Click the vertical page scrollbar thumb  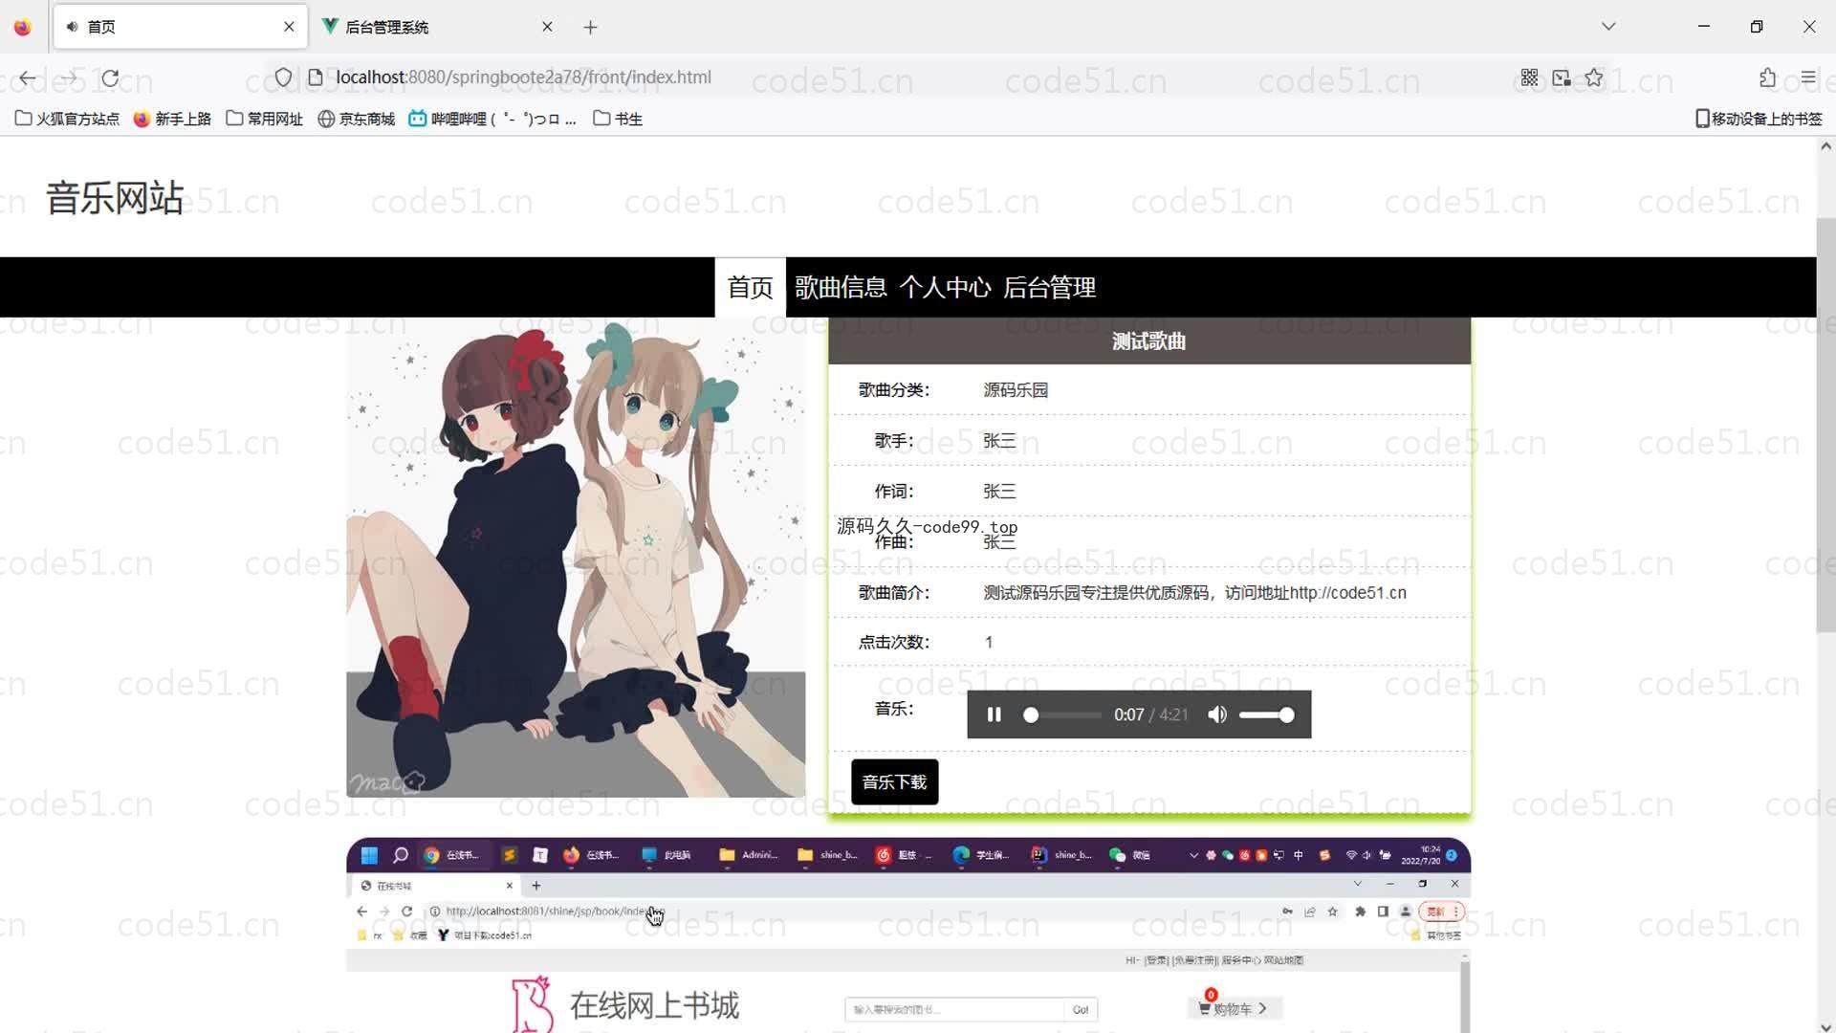[1825, 425]
